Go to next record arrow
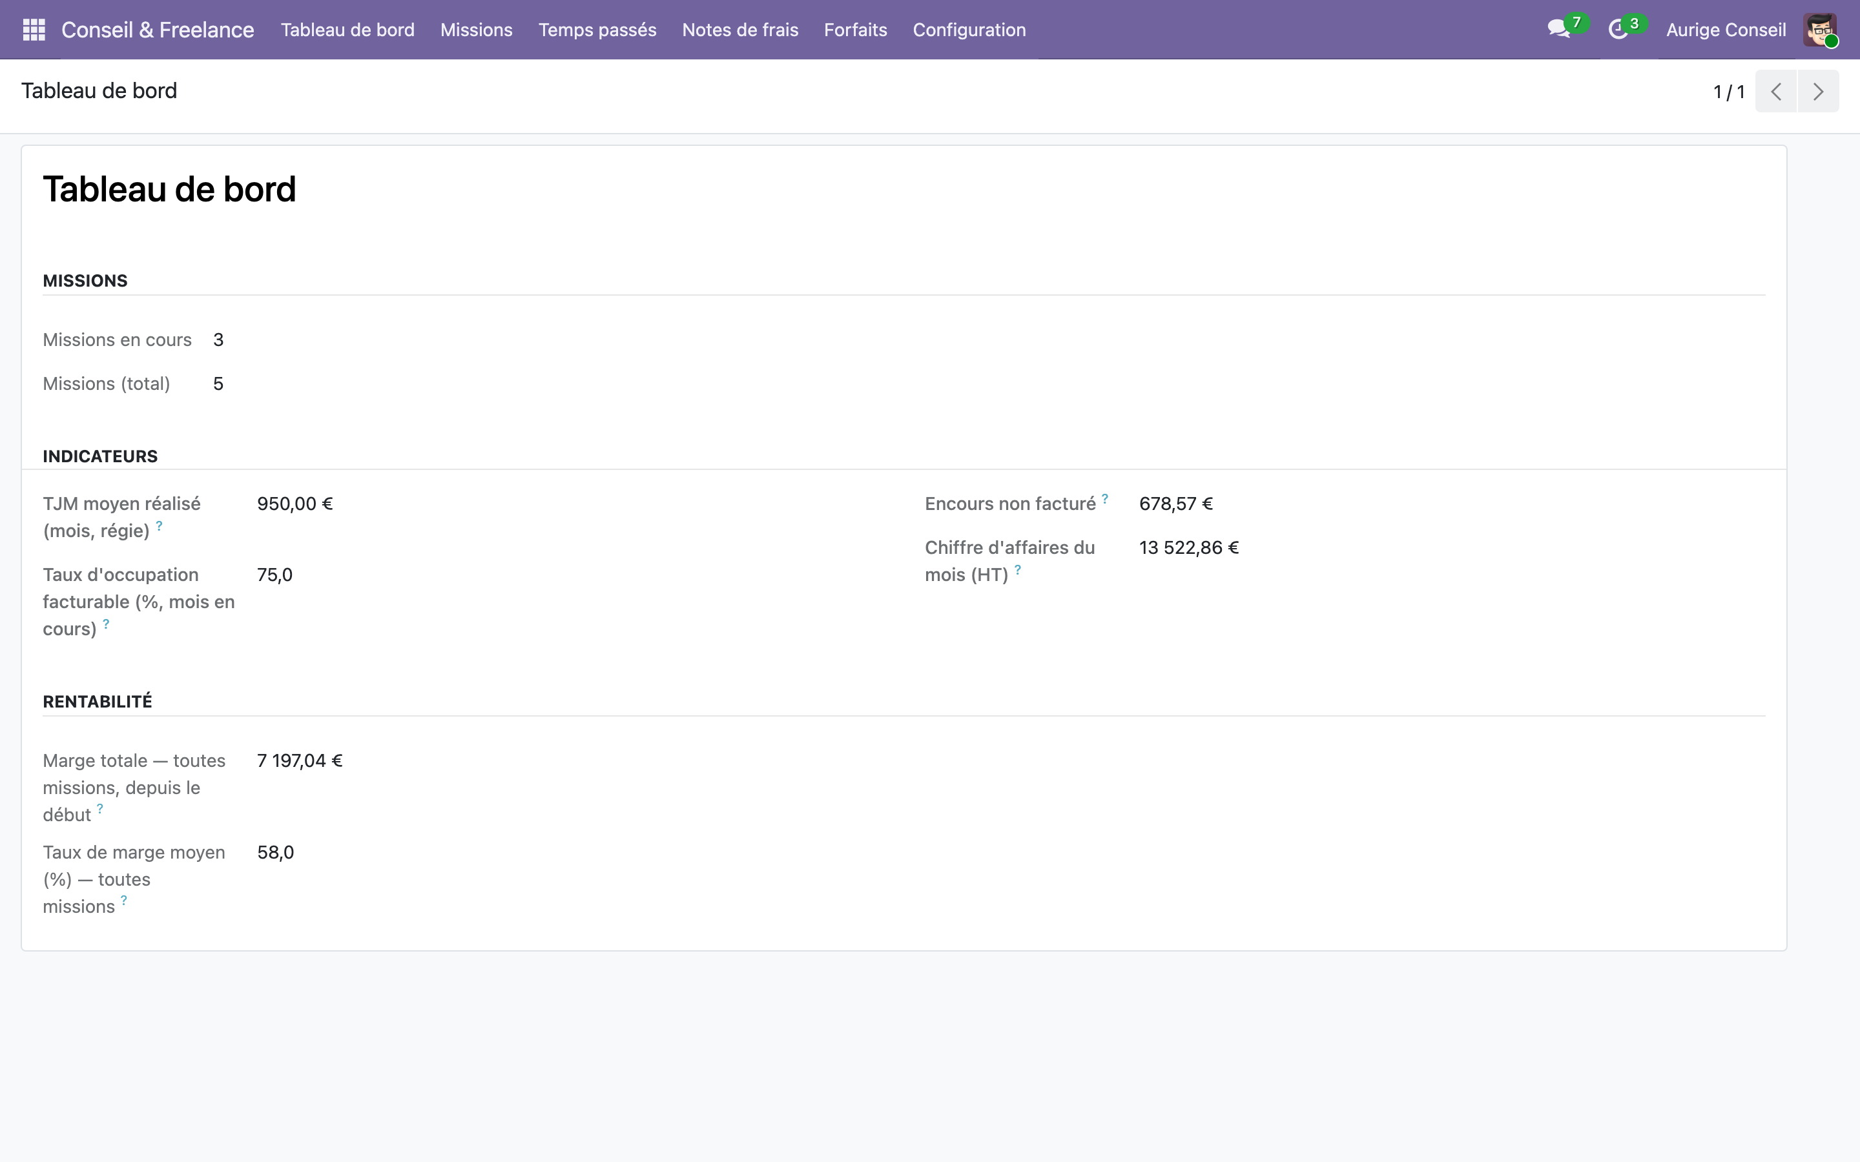The width and height of the screenshot is (1860, 1162). pos(1818,92)
